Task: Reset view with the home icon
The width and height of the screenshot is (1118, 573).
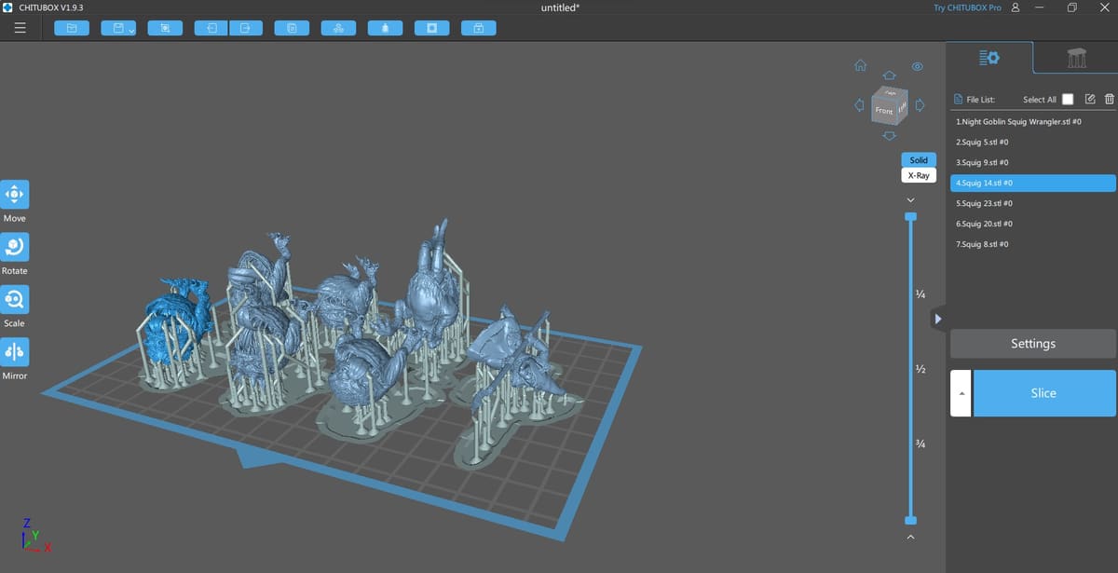Action: click(x=861, y=66)
